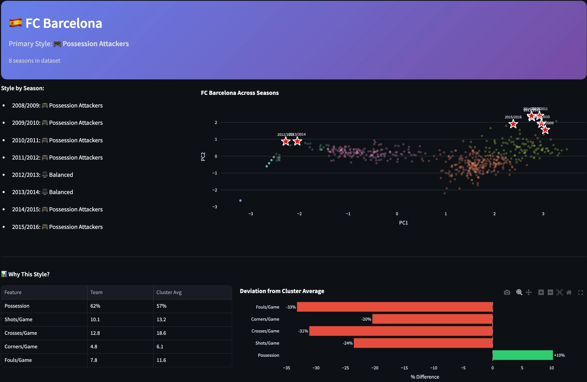
Task: Select the box zoom tool
Action: pyautogui.click(x=519, y=292)
